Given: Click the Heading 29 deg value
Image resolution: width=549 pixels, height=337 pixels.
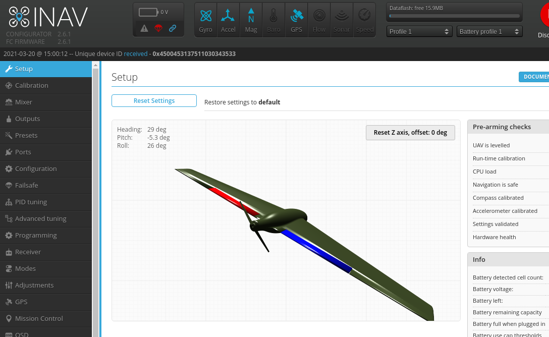Looking at the screenshot, I should click(156, 130).
